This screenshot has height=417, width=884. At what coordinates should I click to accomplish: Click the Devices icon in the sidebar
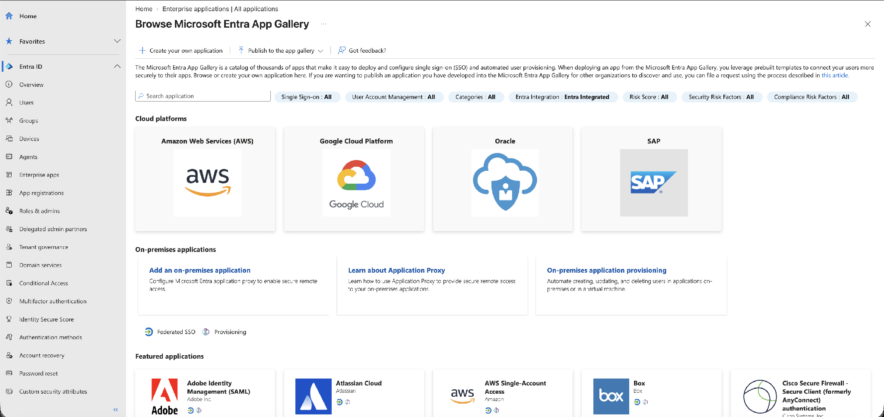[x=9, y=139]
